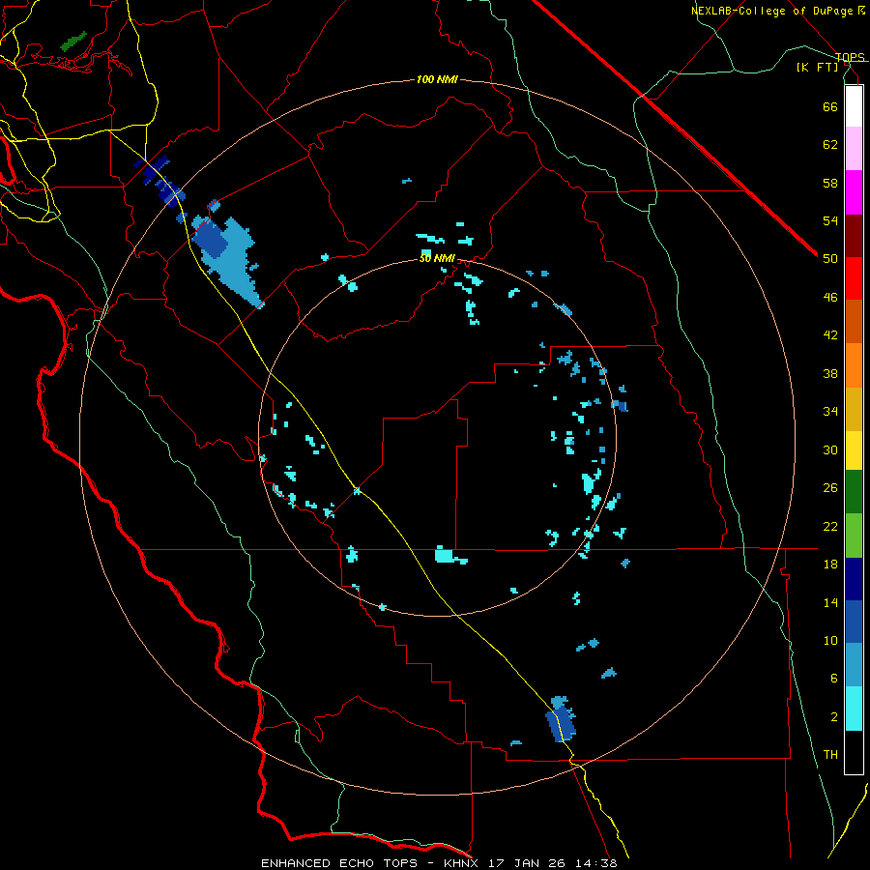
Task: Click the legend value 34
Action: (x=830, y=412)
